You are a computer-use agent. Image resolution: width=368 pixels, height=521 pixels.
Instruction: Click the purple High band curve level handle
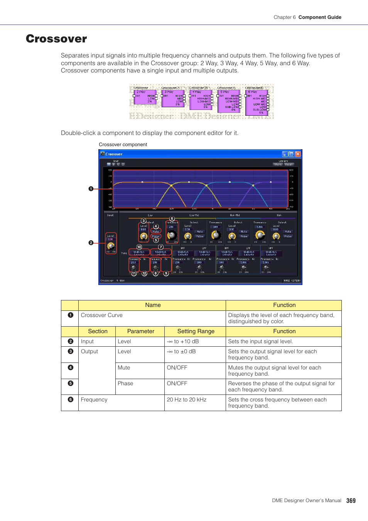(x=271, y=182)
